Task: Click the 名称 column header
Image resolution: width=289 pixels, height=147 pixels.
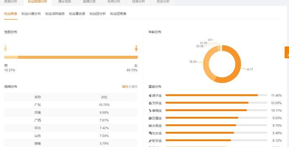Action: point(38,97)
